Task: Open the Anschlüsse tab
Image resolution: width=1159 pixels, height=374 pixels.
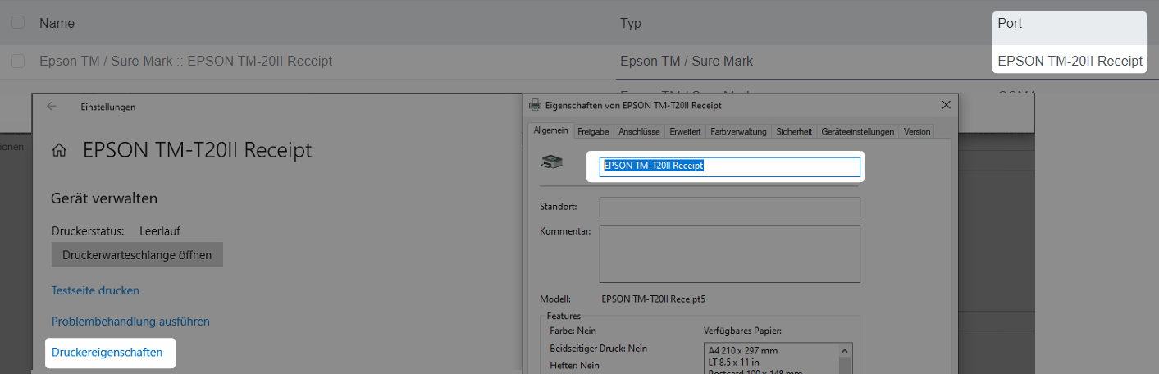Action: coord(640,131)
